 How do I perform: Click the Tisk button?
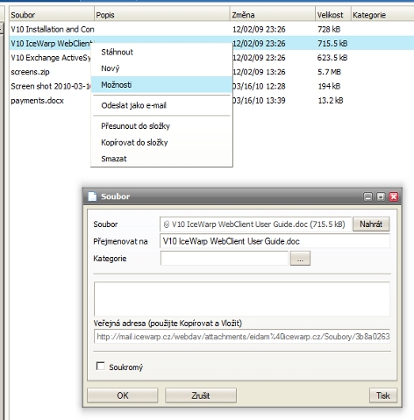383,395
